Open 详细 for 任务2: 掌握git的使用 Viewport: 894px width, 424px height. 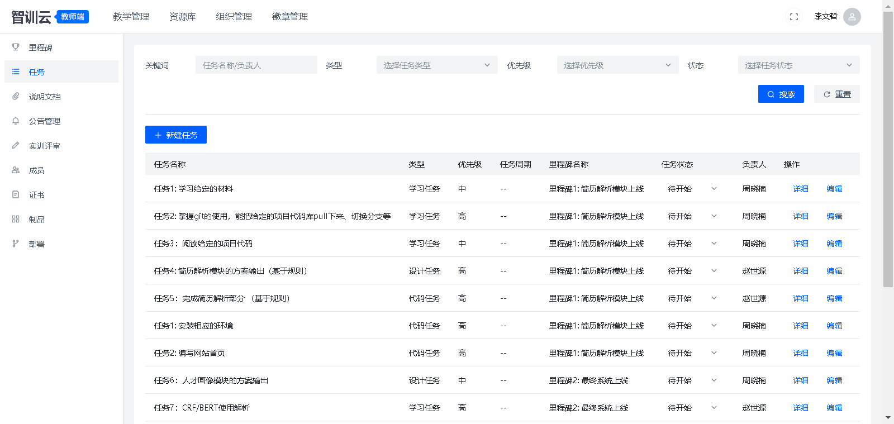coord(801,216)
